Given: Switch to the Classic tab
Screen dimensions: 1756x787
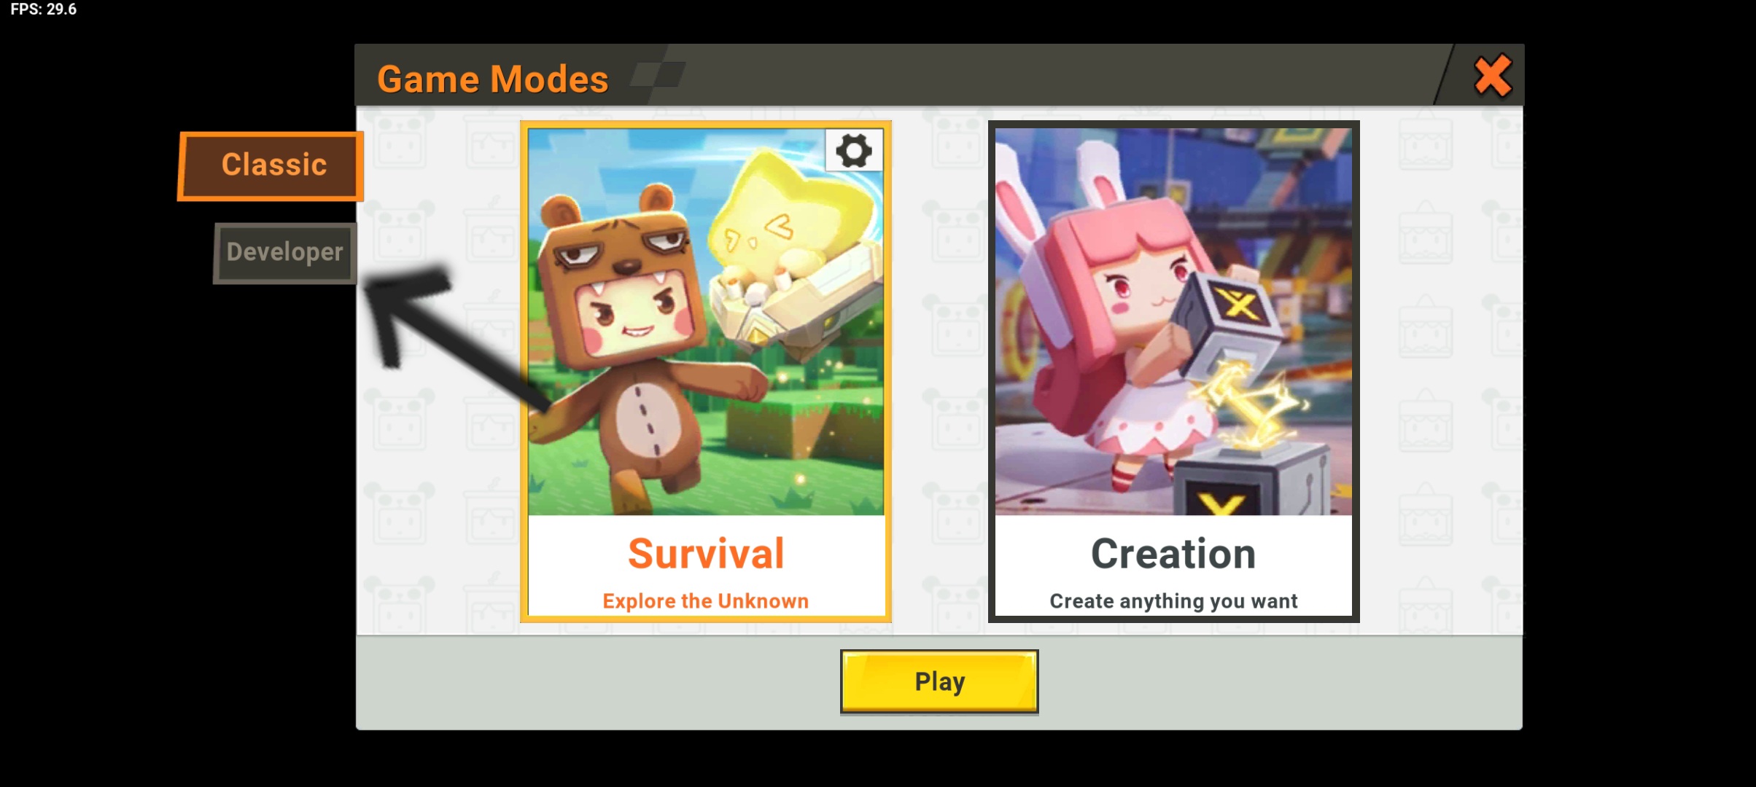Looking at the screenshot, I should [271, 165].
